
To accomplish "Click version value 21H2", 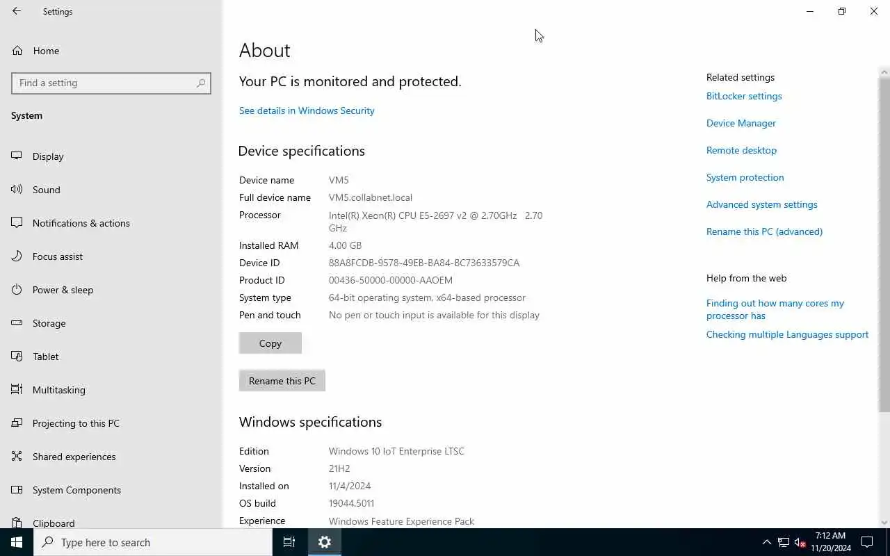I will point(339,468).
